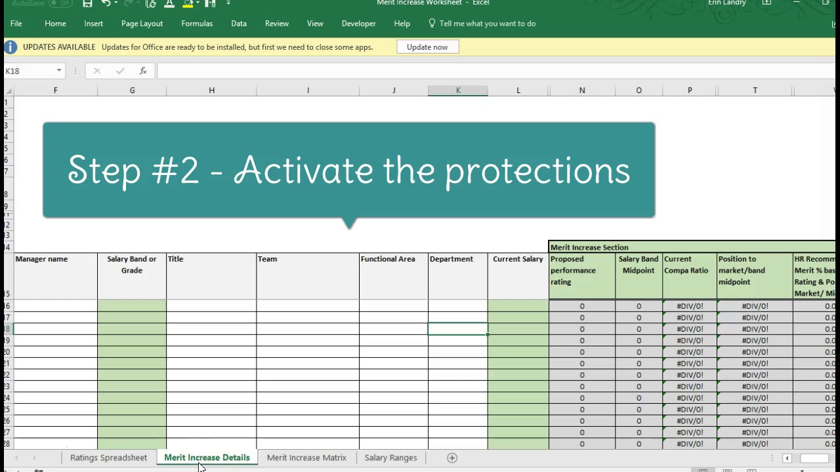The width and height of the screenshot is (840, 472).
Task: Select column G header
Action: (x=132, y=90)
